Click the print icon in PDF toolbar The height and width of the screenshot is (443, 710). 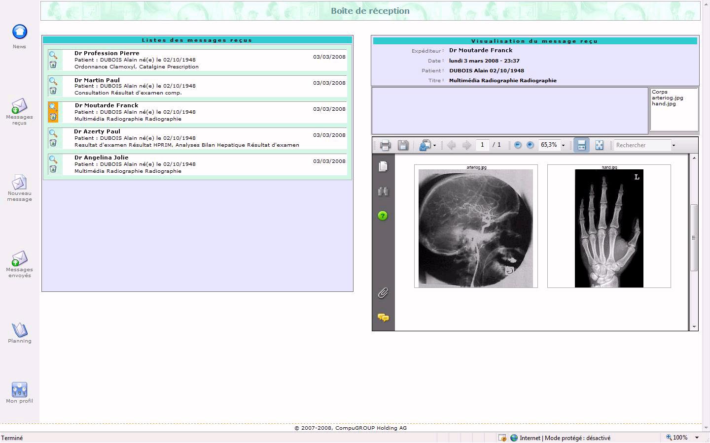(385, 145)
